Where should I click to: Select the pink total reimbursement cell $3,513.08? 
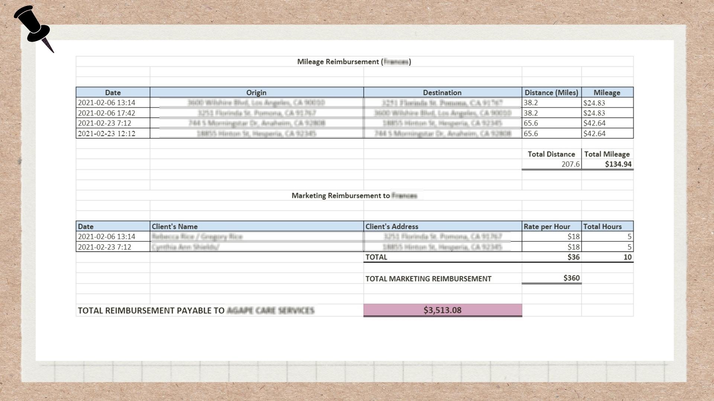coord(442,310)
